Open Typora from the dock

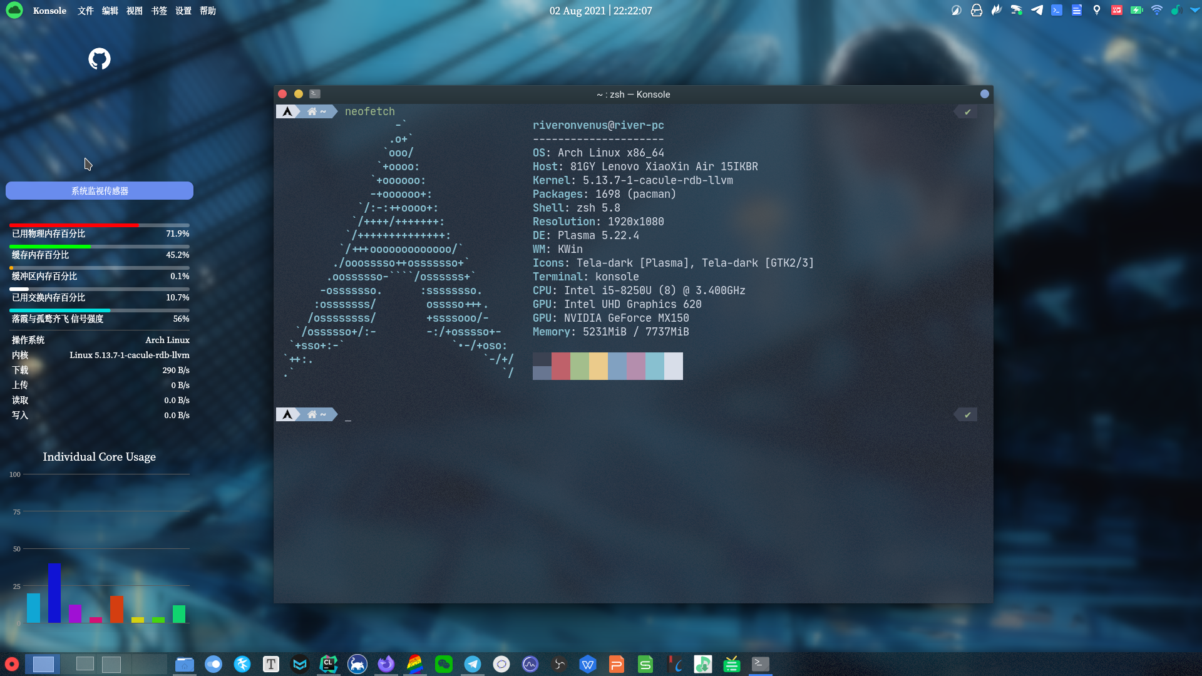click(x=271, y=664)
